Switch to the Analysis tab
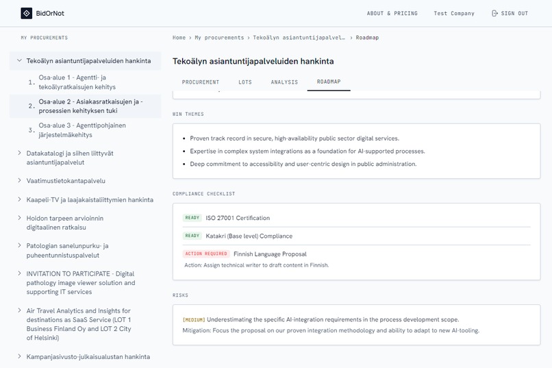The image size is (552, 368). tap(284, 82)
